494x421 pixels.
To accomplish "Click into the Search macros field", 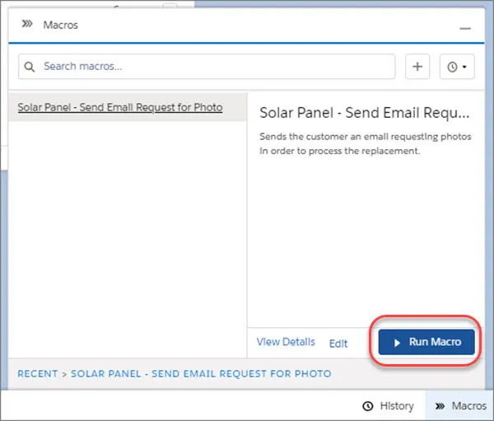I will point(207,67).
